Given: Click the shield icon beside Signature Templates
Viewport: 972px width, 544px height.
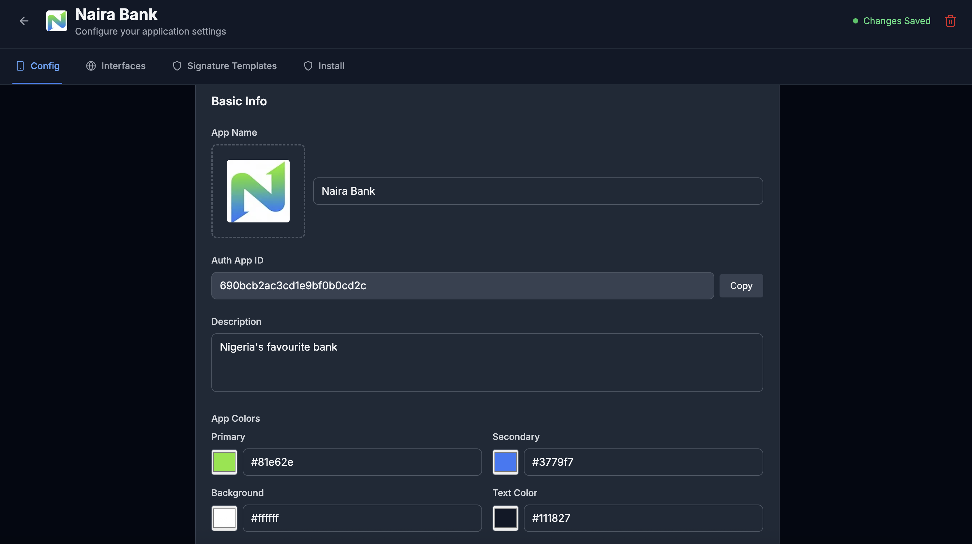Looking at the screenshot, I should click(x=177, y=66).
